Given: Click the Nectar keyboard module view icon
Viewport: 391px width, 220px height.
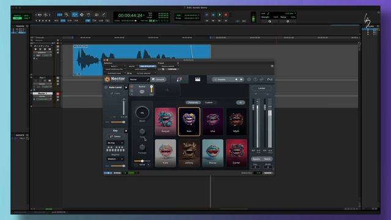Looking at the screenshot, I should pyautogui.click(x=197, y=79).
